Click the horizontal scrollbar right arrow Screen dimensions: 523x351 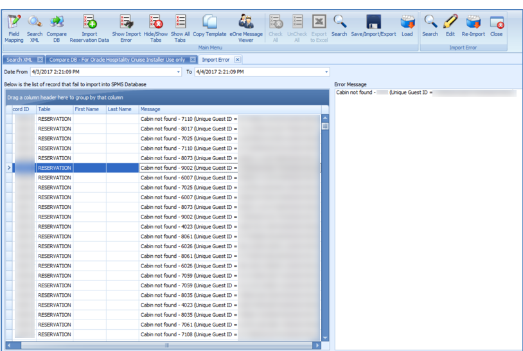(x=317, y=345)
